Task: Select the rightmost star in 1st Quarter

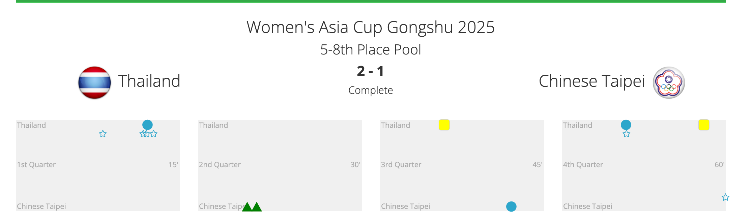Action: (154, 134)
